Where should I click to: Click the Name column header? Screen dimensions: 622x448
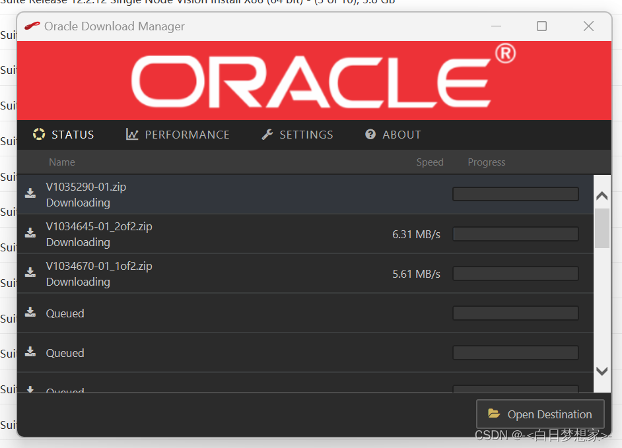[x=61, y=162]
